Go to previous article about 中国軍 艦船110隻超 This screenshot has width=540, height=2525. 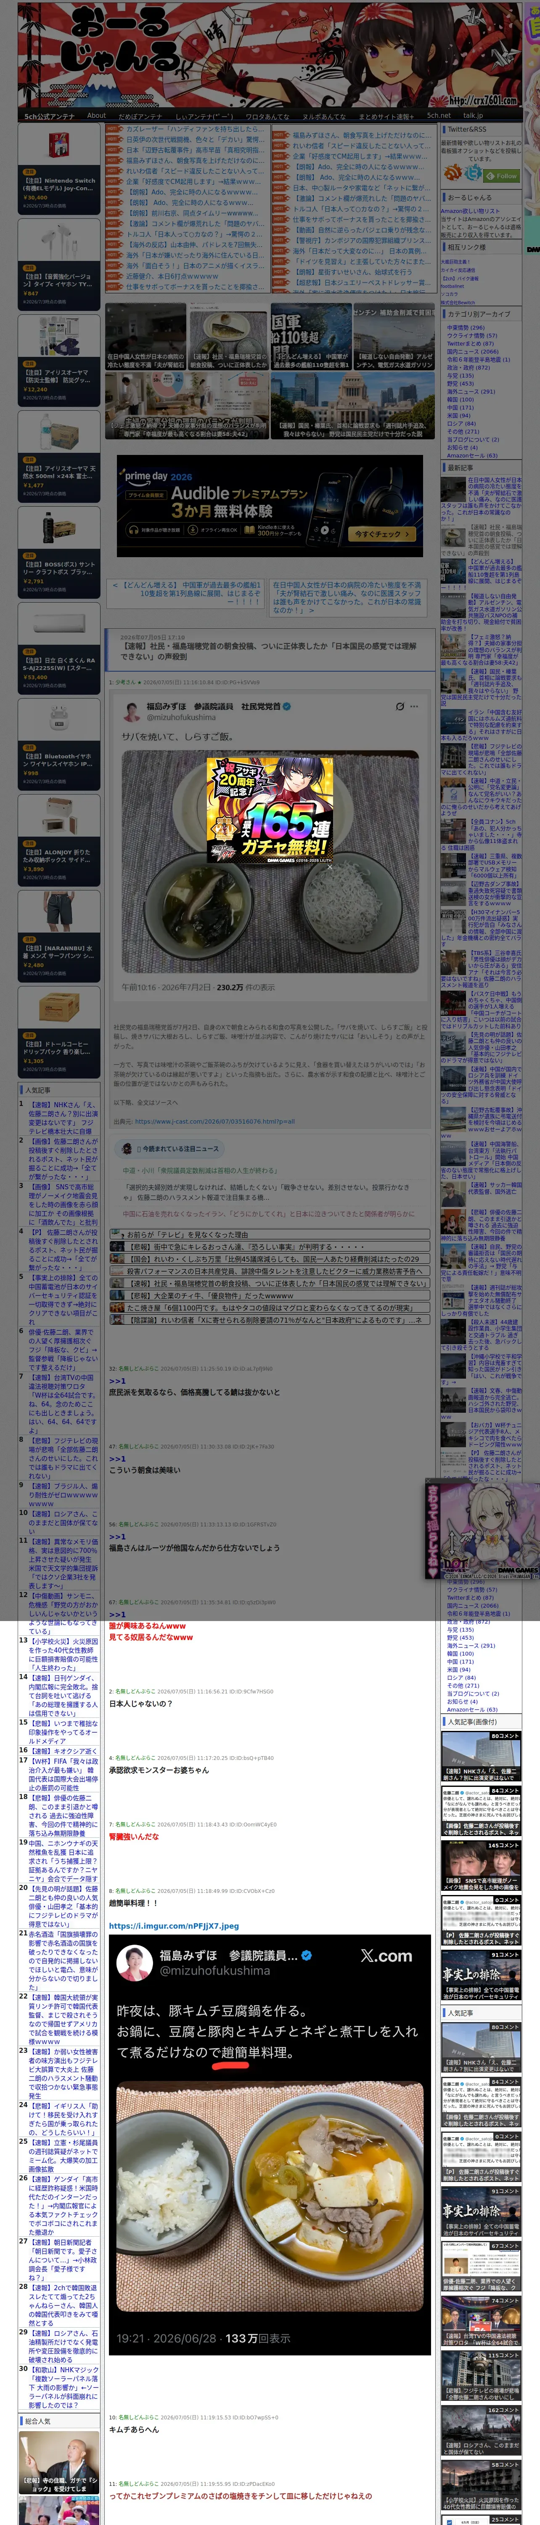(186, 594)
